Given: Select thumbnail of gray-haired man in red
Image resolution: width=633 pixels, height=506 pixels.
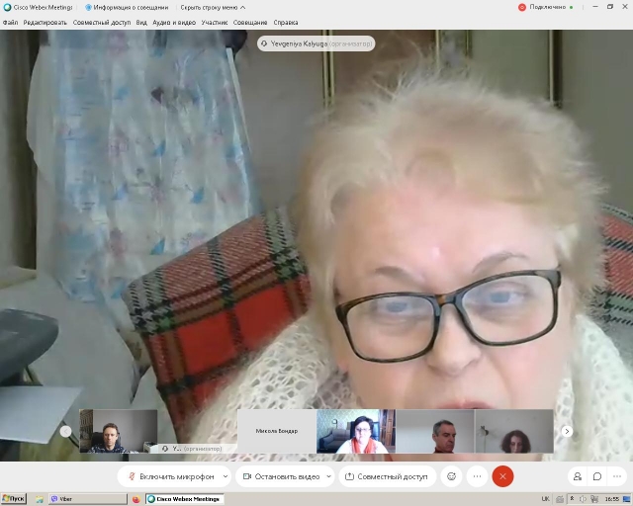Looking at the screenshot, I should (435, 431).
